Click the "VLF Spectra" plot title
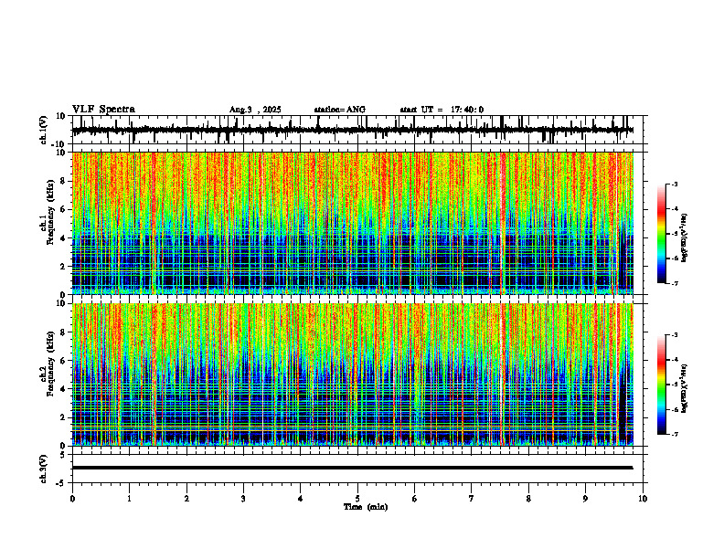 (103, 110)
